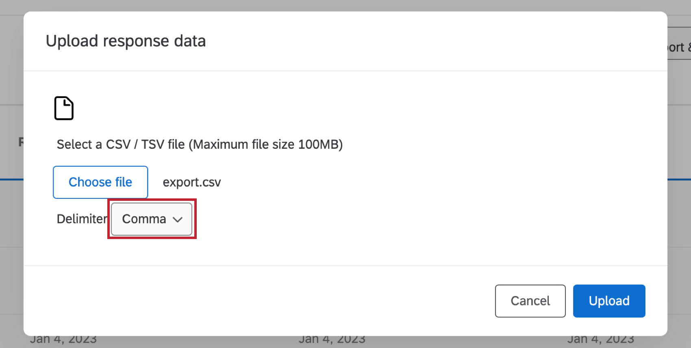This screenshot has height=348, width=691.
Task: Expand the Comma delimiter selector
Action: (151, 219)
